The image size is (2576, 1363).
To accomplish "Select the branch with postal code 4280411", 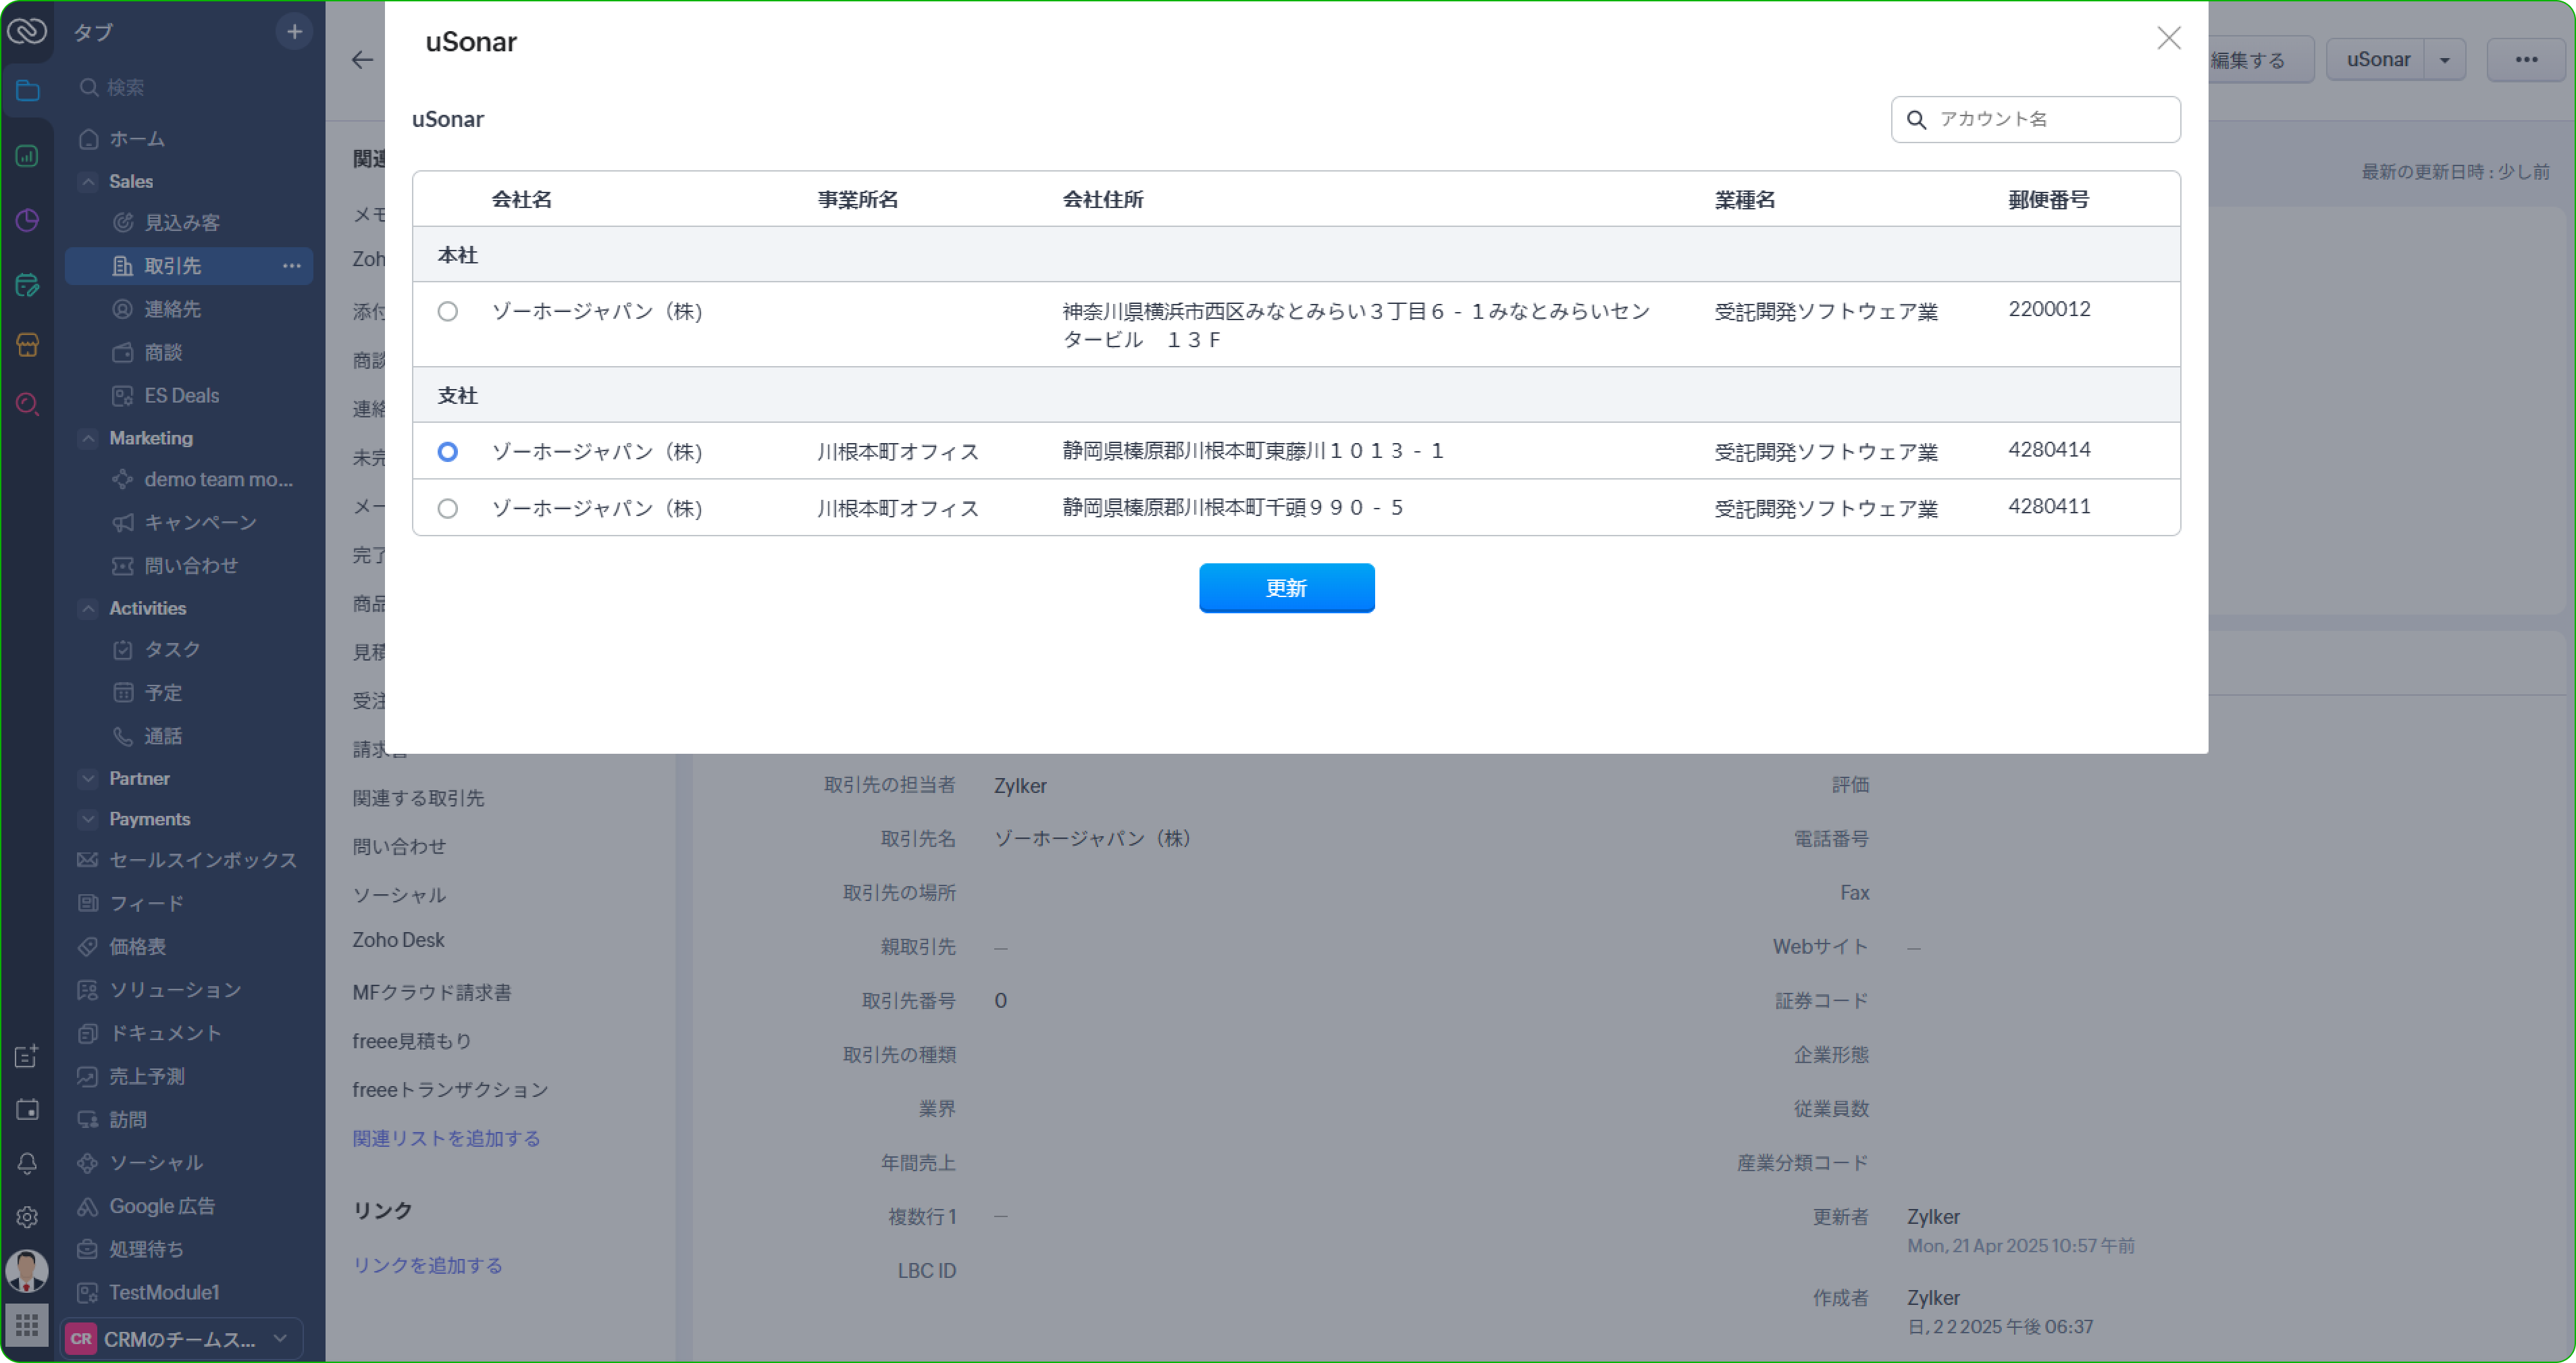I will [447, 509].
